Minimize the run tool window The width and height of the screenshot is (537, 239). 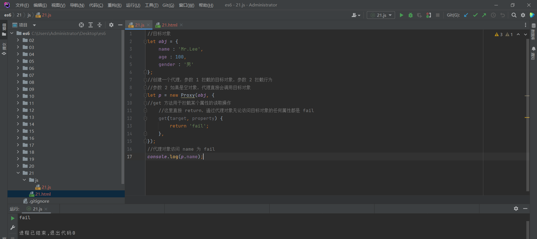pos(525,209)
